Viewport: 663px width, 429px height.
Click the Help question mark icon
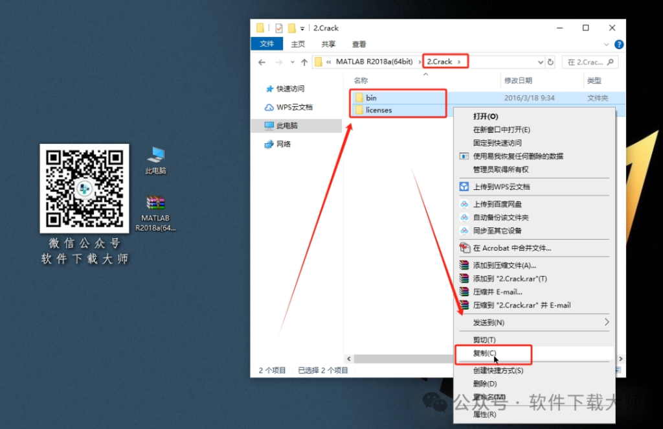pos(619,44)
